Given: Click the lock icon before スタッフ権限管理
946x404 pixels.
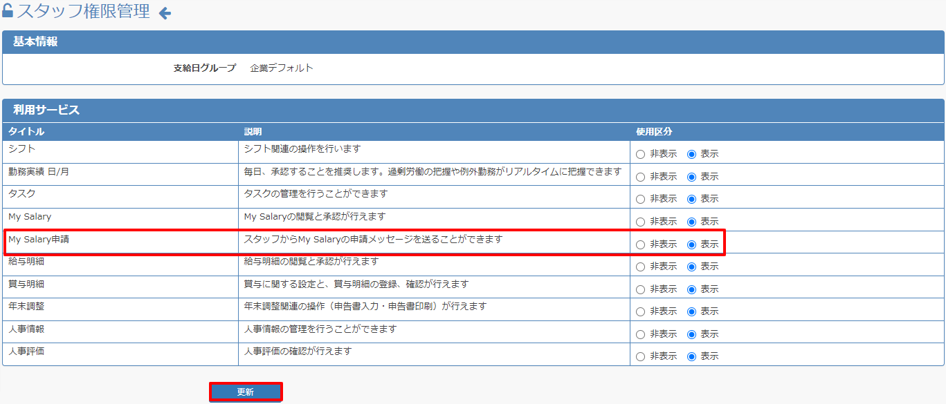Looking at the screenshot, I should pos(8,10).
